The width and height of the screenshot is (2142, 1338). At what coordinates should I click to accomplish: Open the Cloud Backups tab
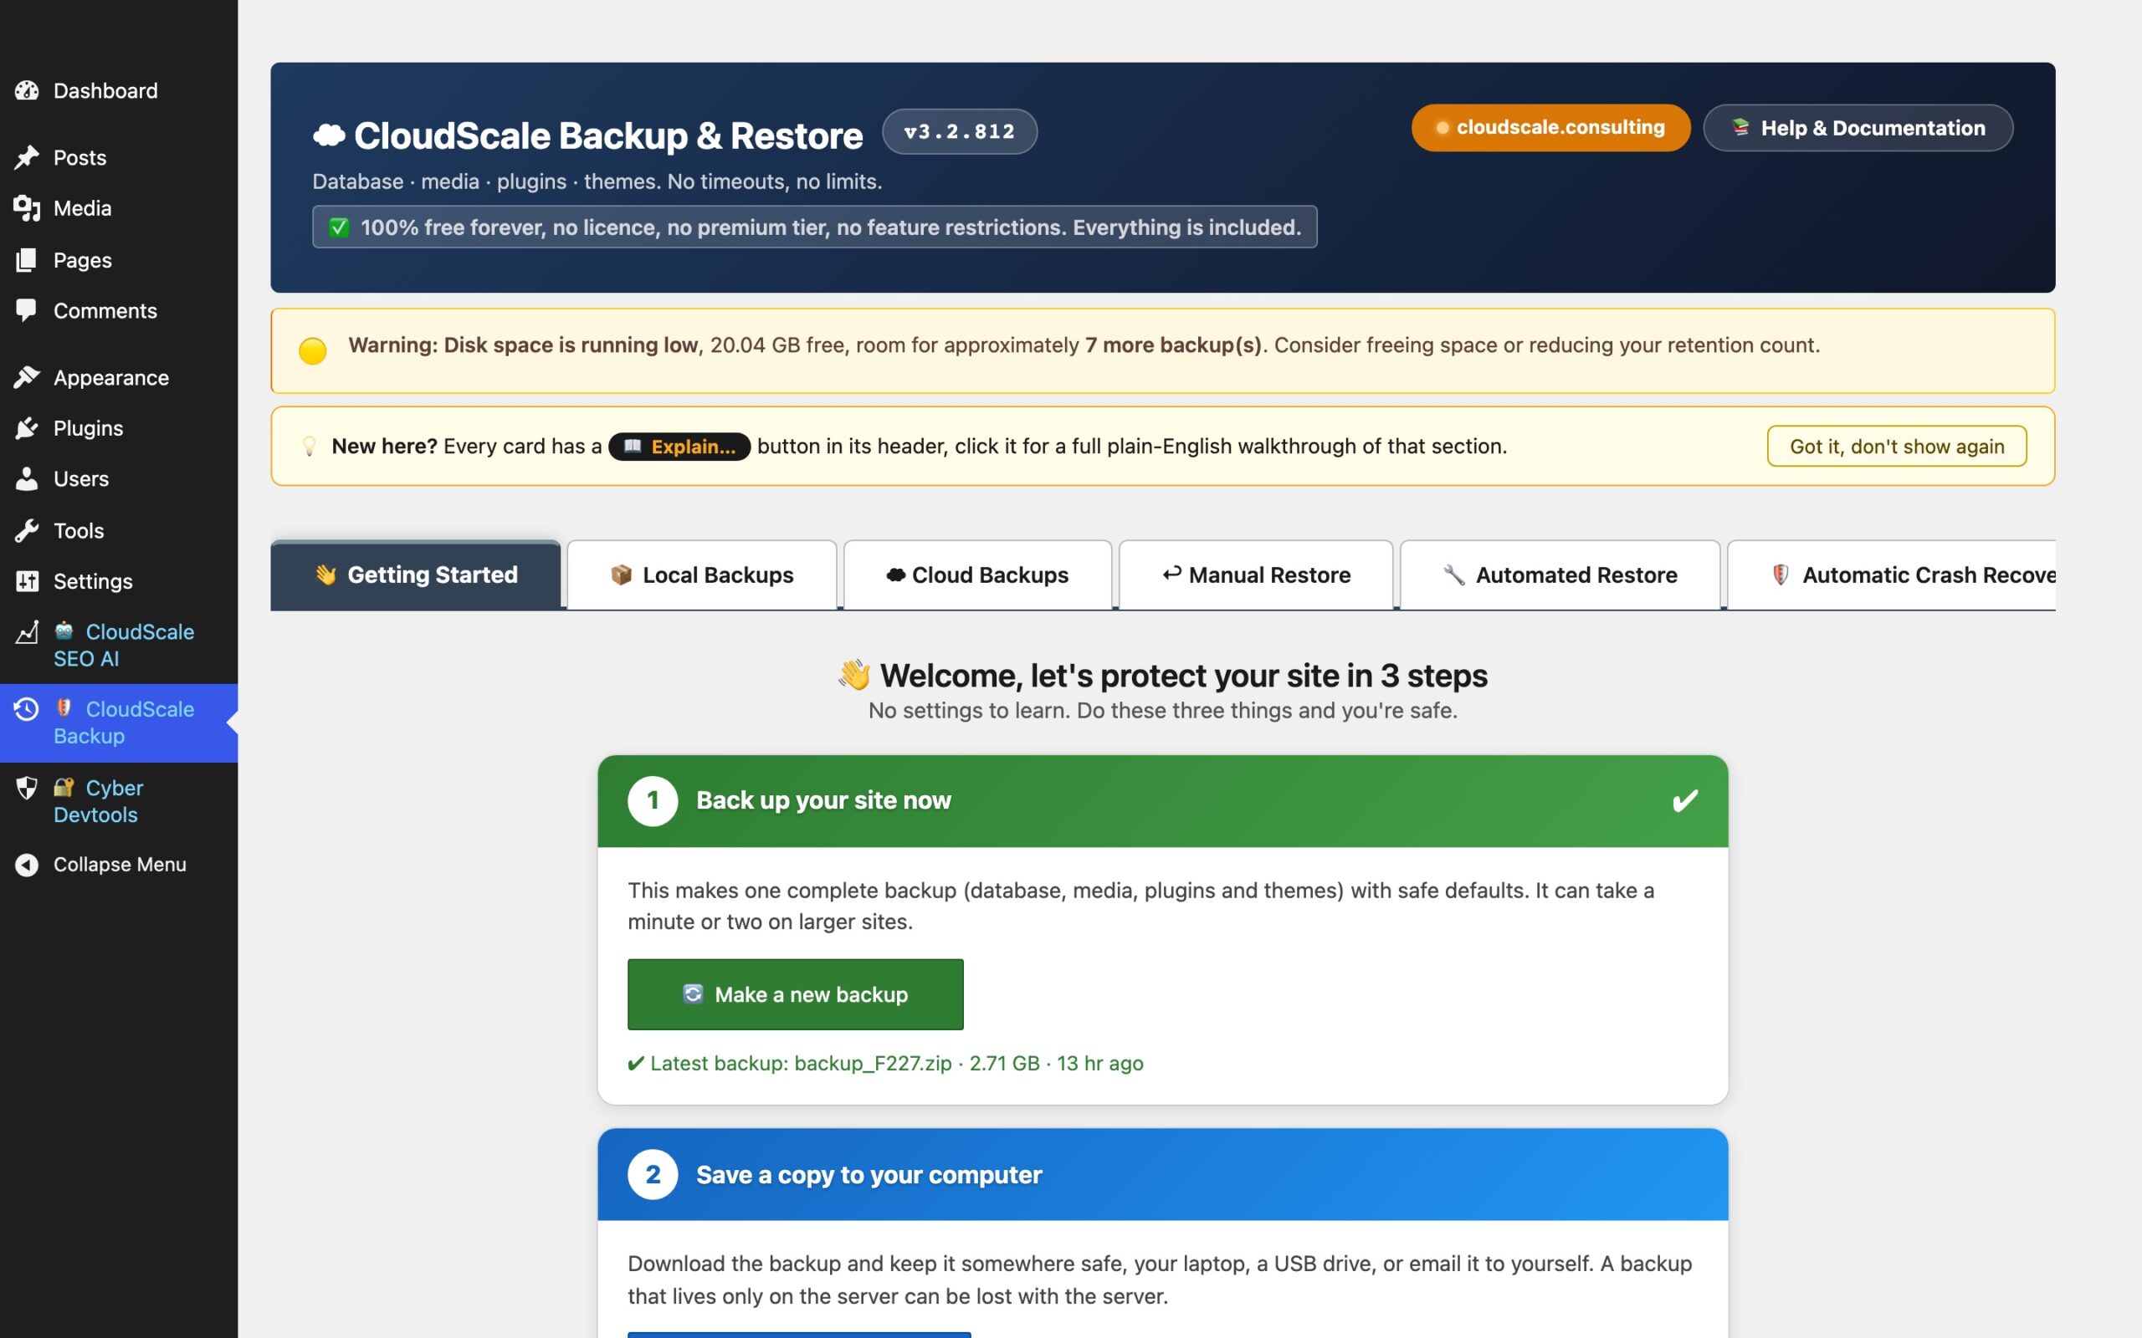pyautogui.click(x=977, y=575)
